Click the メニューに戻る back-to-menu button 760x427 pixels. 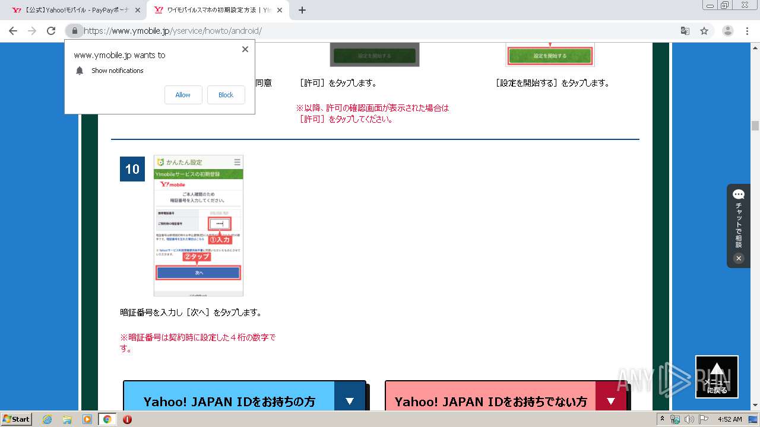(717, 377)
